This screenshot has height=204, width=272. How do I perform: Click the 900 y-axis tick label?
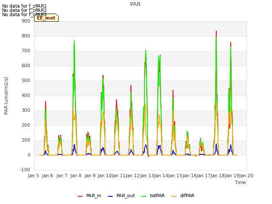point(26,21)
